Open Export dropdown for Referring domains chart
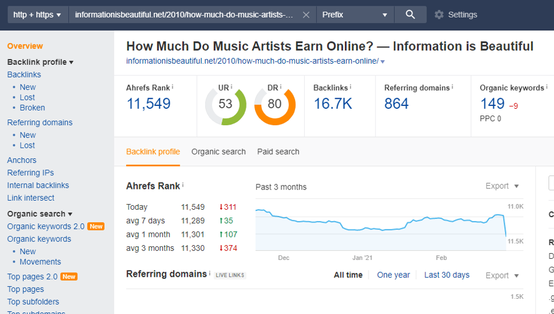The width and height of the screenshot is (554, 314). click(502, 276)
